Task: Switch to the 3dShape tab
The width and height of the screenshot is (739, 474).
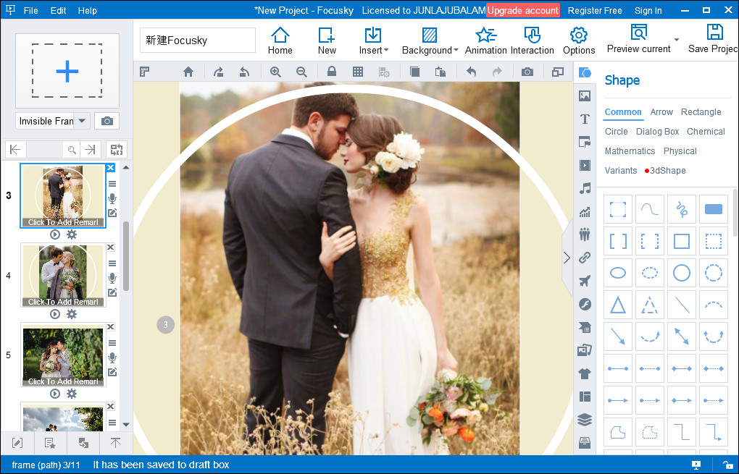Action: 667,170
